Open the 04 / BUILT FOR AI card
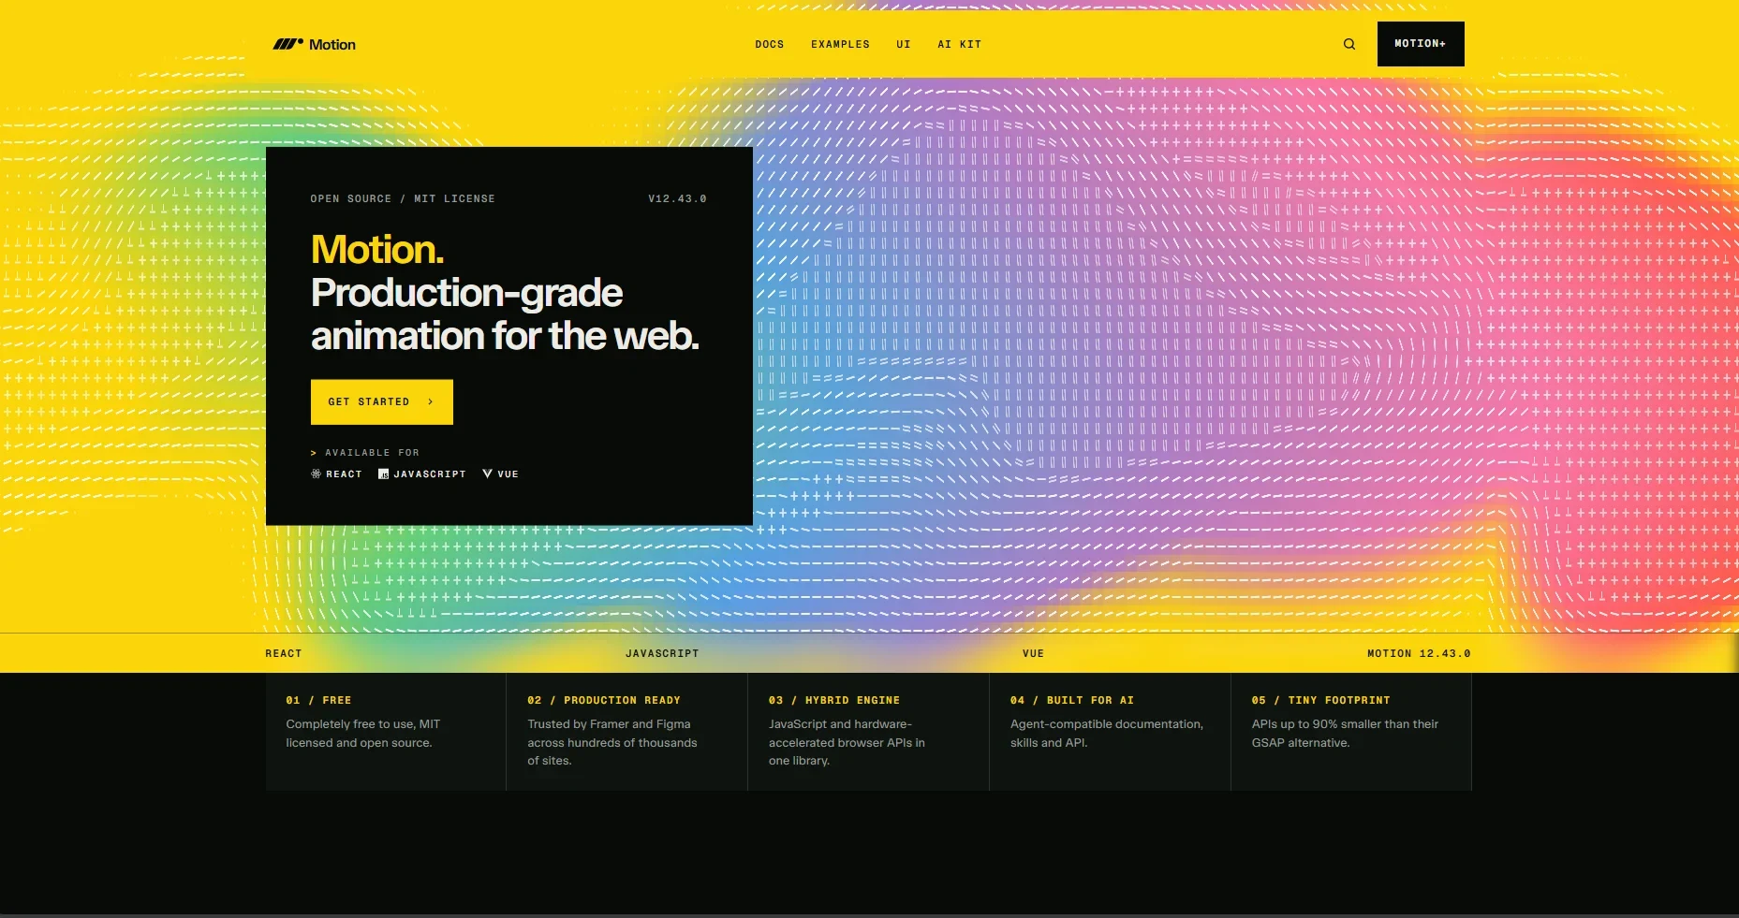Viewport: 1739px width, 918px height. pos(1110,732)
